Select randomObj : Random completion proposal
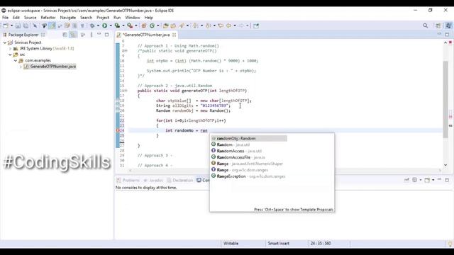The height and width of the screenshot is (255, 454). point(249,139)
